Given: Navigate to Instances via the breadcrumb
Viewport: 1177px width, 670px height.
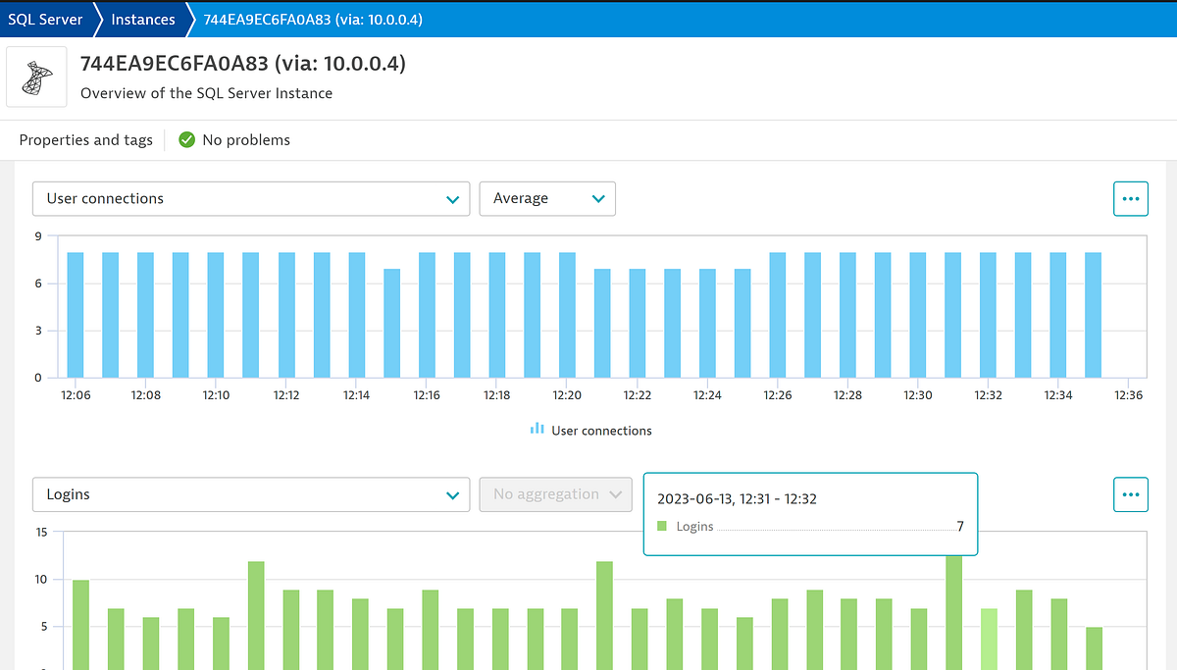Looking at the screenshot, I should coord(143,19).
